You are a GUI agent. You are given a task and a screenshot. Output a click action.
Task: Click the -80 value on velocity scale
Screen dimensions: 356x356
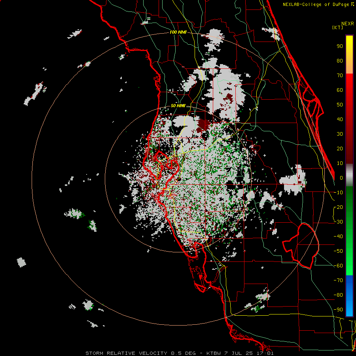click(338, 295)
